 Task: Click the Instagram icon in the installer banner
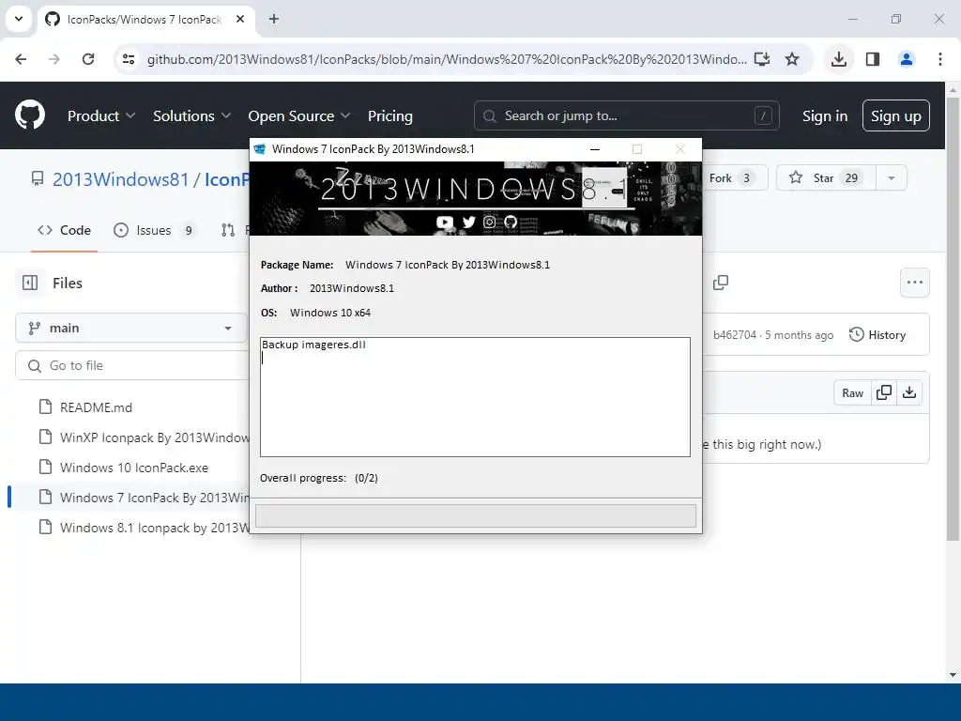(x=489, y=222)
